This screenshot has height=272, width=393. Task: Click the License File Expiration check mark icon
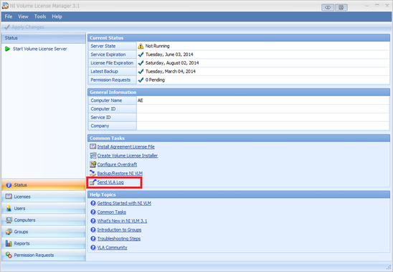141,63
